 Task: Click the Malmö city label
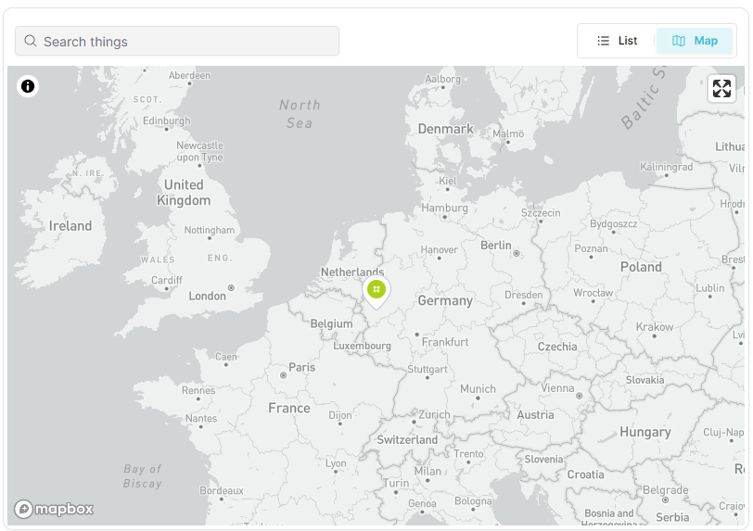coord(508,134)
